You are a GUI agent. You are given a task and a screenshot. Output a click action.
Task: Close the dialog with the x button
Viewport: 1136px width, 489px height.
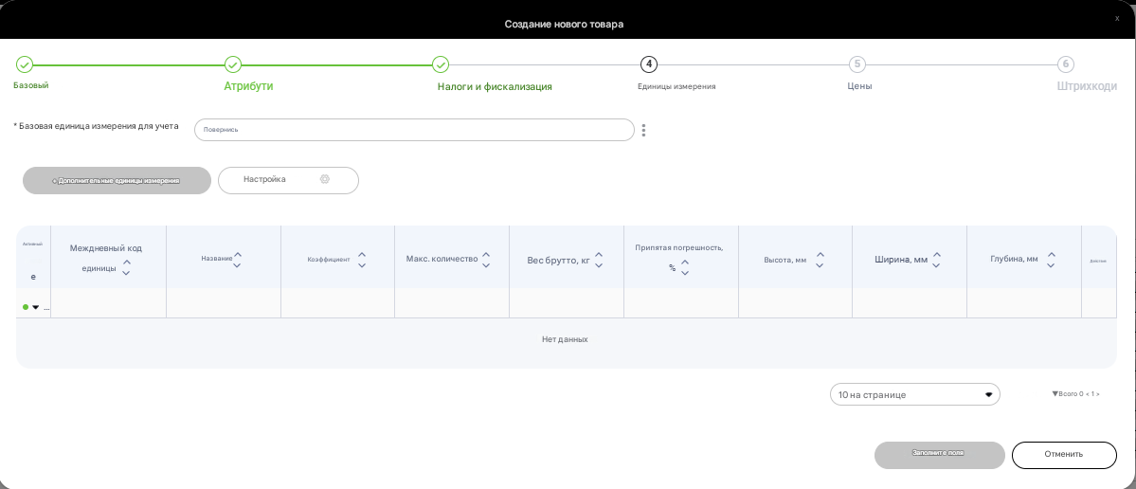pyautogui.click(x=1116, y=18)
